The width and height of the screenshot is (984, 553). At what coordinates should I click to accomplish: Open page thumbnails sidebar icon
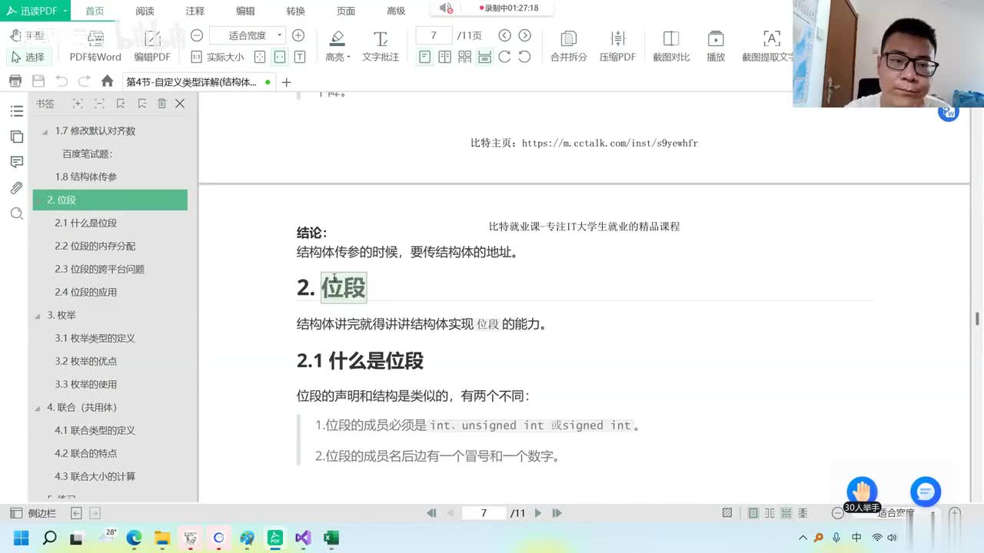(16, 137)
